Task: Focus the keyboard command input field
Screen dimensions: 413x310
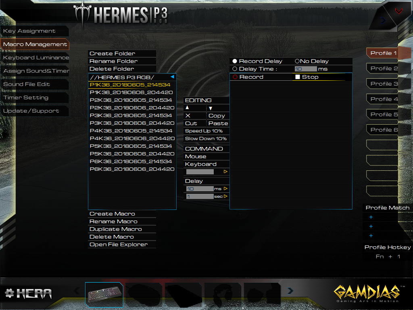Action: pos(200,172)
